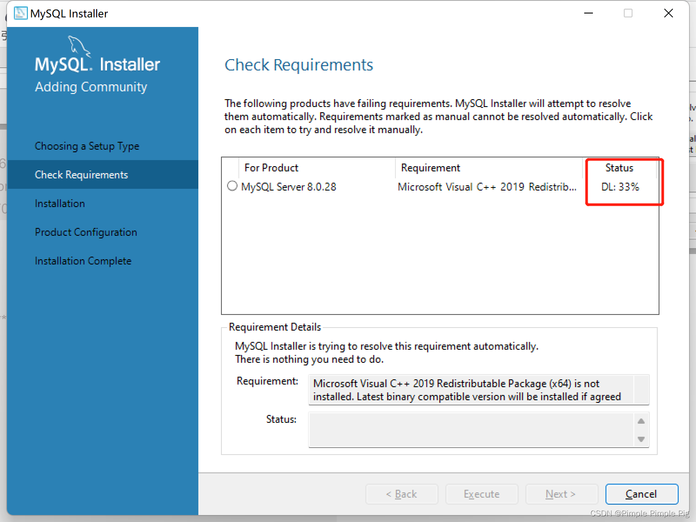The width and height of the screenshot is (696, 522).
Task: Select the MySQL Server 8.0.28 row text
Action: click(289, 187)
